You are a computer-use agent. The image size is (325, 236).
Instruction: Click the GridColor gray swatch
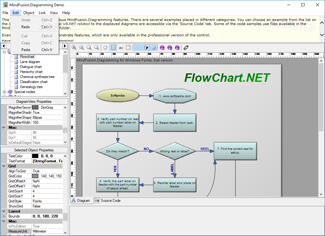(35, 176)
